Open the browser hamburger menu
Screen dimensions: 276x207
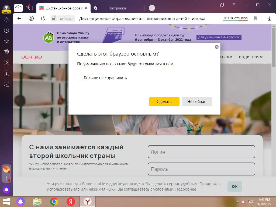234,5
